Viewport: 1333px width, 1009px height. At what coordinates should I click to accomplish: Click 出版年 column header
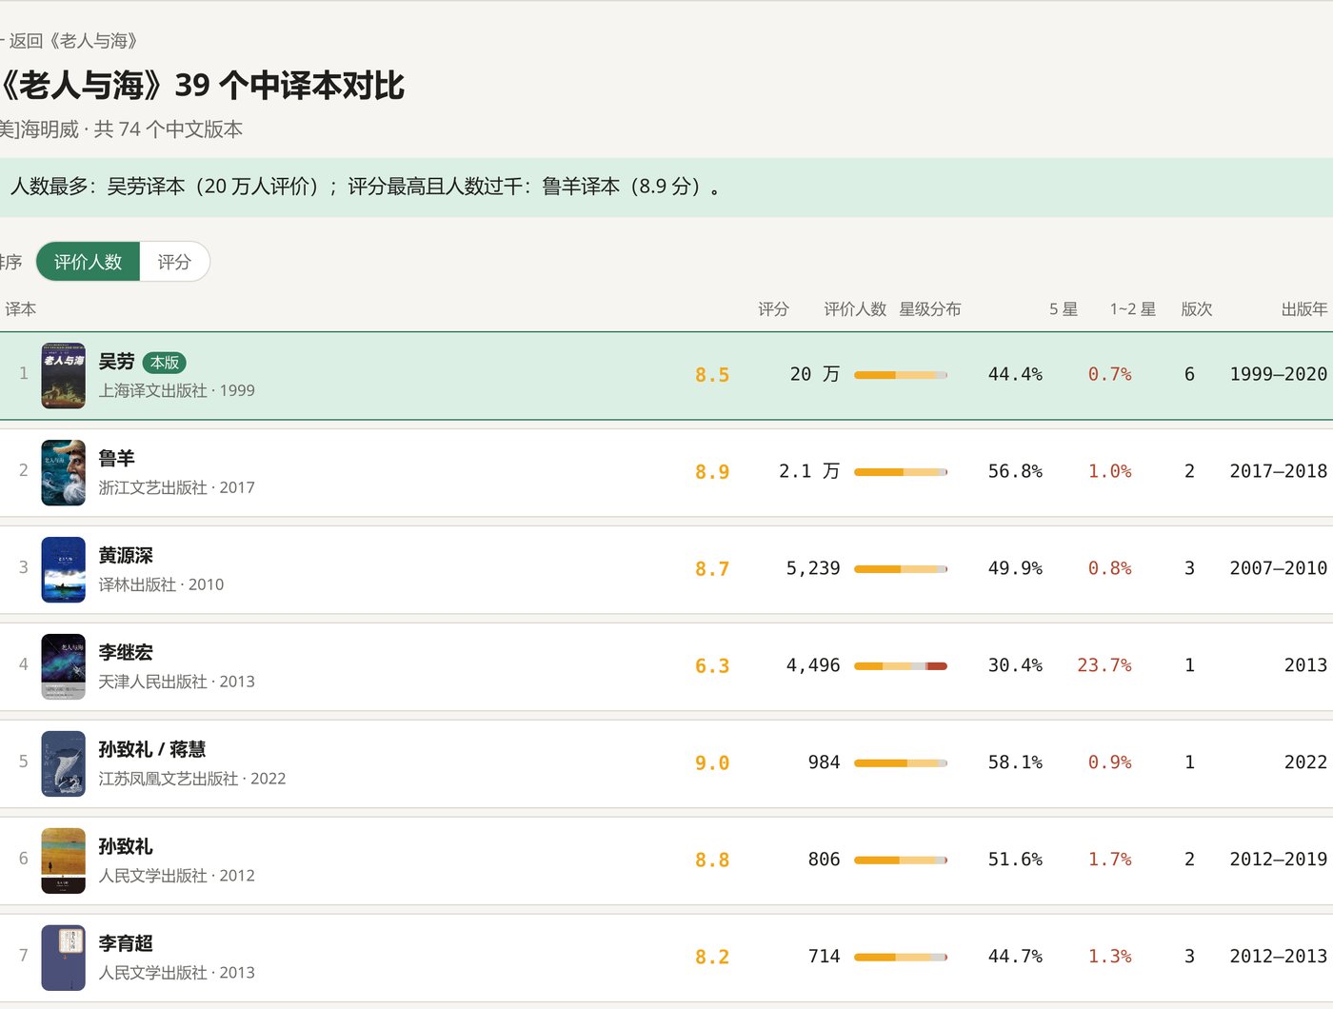tap(1304, 309)
